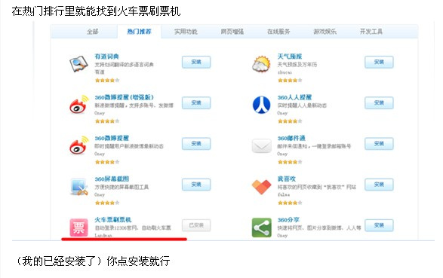Install the 360邮件通 extension
Viewport: 443px width, 278px height.
pyautogui.click(x=379, y=143)
